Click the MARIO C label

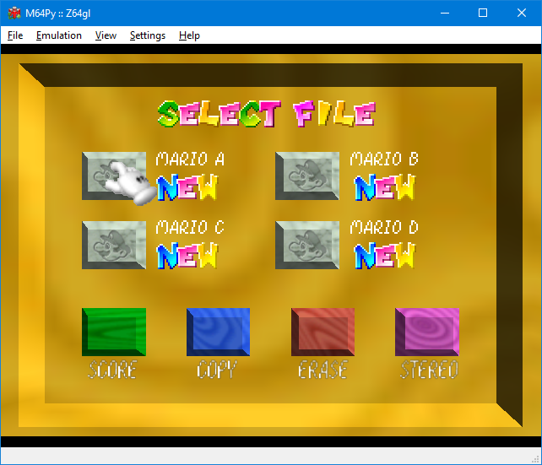tap(190, 228)
